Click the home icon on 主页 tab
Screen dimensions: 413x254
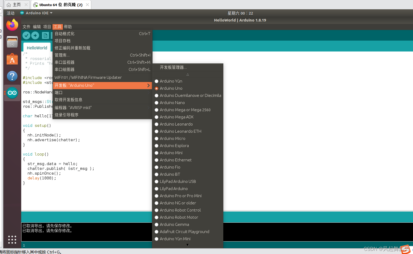pos(9,5)
